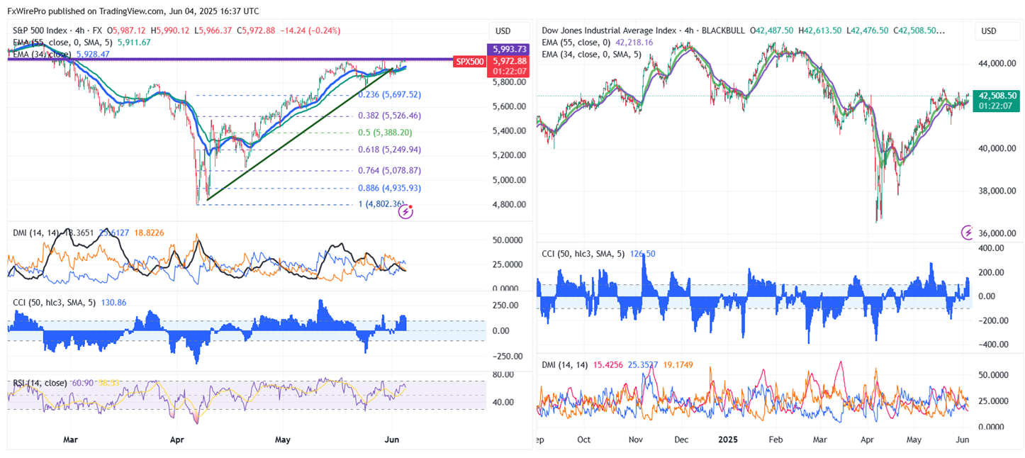This screenshot has width=1025, height=458.
Task: Select the CCI legend showing 130.86
Action: coord(70,302)
